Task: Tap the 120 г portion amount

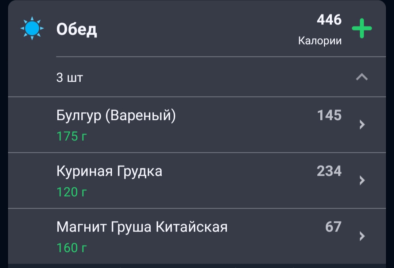Action: tap(72, 192)
